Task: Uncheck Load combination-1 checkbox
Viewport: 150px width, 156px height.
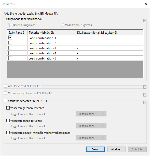Action: [10, 38]
